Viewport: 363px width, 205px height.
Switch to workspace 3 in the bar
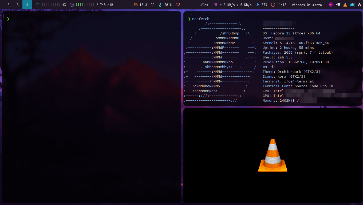pyautogui.click(x=18, y=5)
